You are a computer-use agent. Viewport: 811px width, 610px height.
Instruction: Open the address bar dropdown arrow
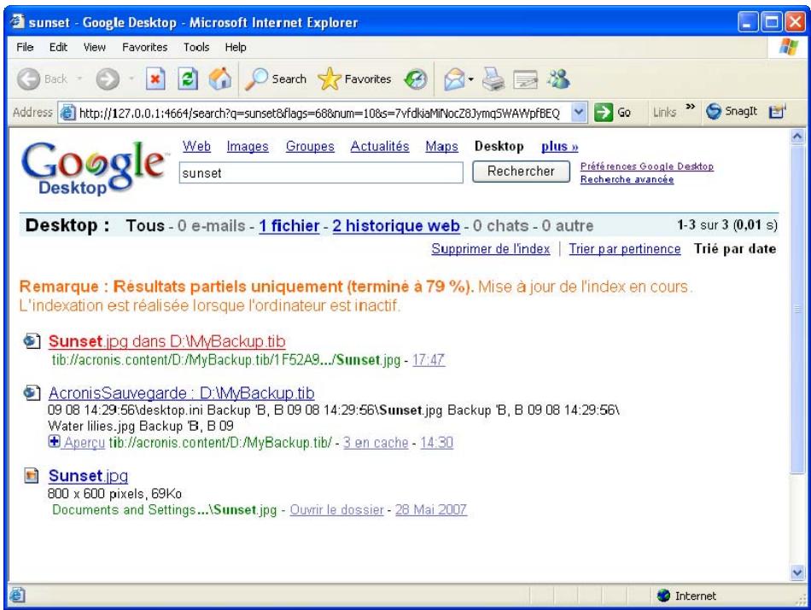[x=580, y=112]
